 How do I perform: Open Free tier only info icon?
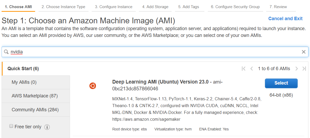click(47, 127)
